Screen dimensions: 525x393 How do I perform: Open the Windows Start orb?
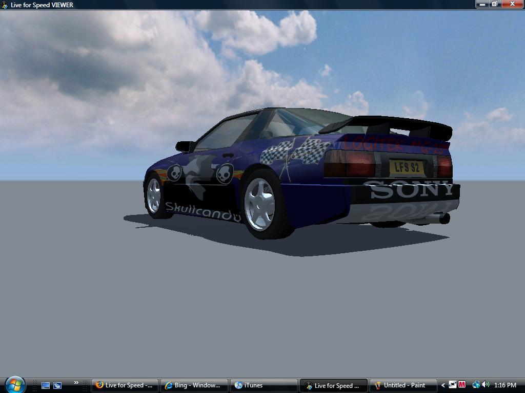coord(15,384)
